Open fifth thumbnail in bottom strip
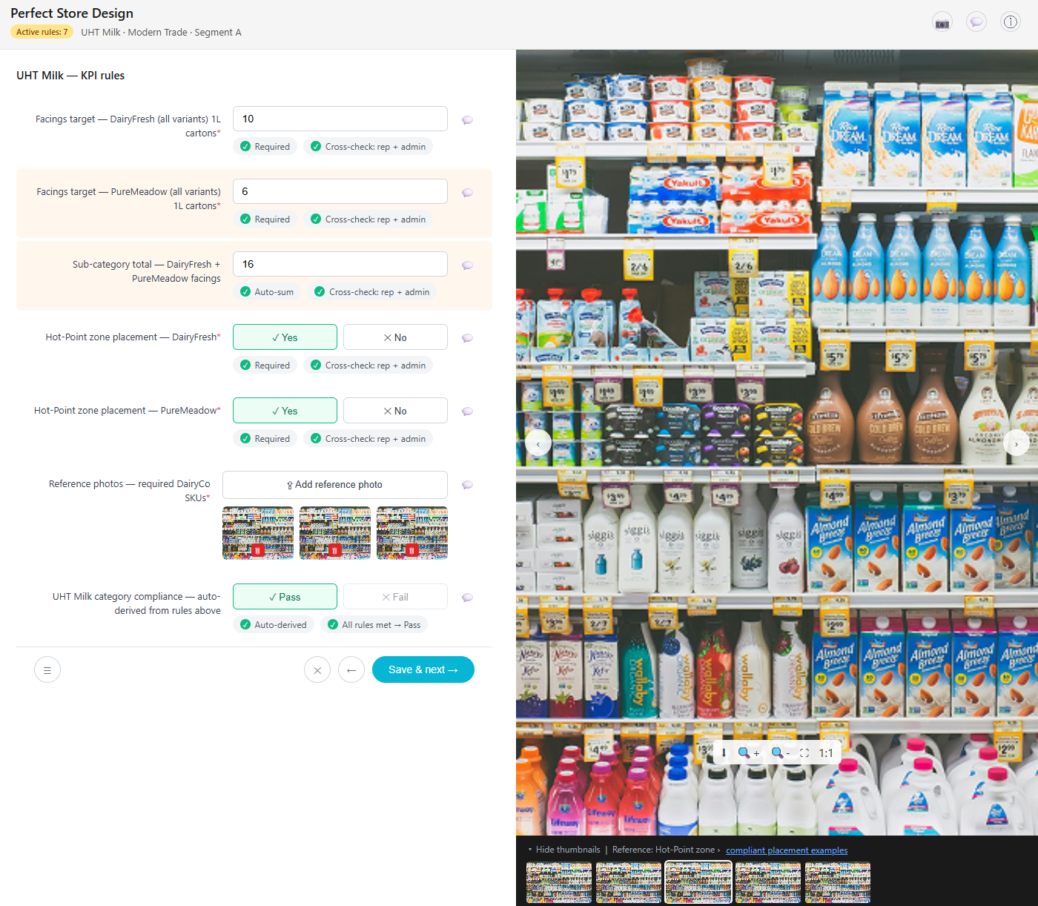Viewport: 1038px width, 906px height. click(x=838, y=882)
